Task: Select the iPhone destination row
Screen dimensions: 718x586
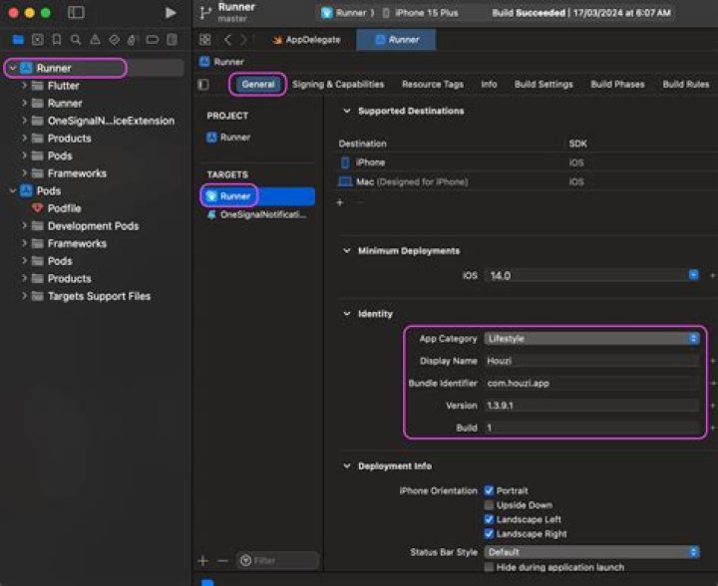Action: (527, 162)
